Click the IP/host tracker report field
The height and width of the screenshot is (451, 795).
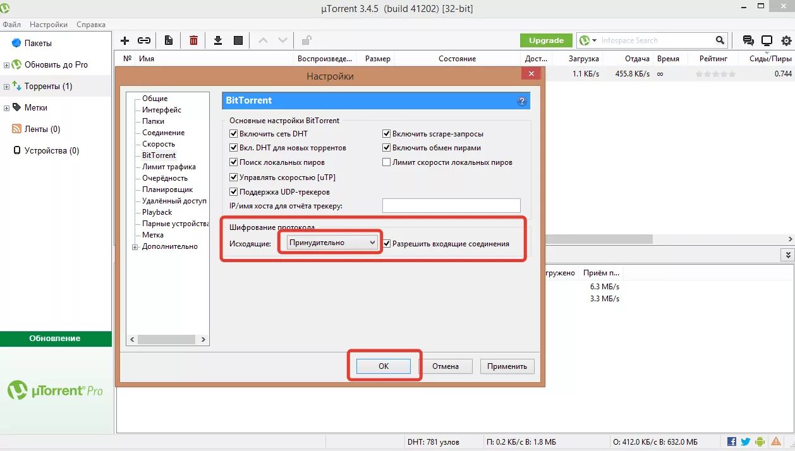click(451, 205)
